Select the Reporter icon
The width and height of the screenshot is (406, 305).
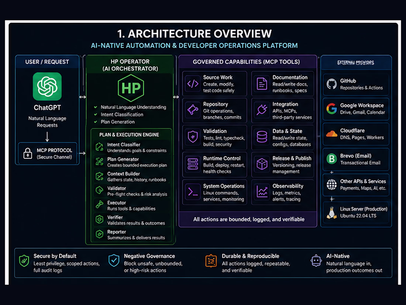point(99,234)
